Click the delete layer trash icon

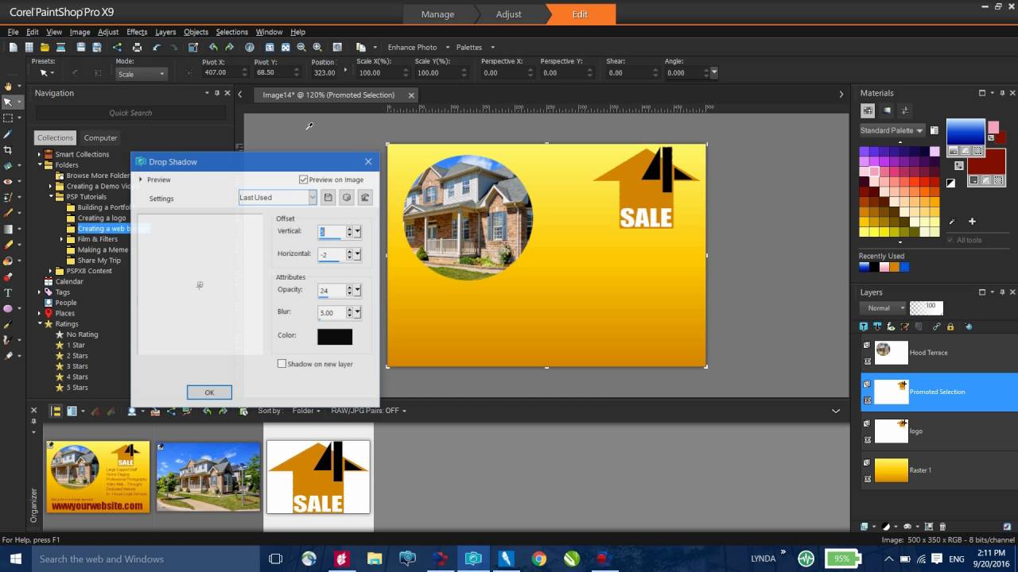click(919, 327)
